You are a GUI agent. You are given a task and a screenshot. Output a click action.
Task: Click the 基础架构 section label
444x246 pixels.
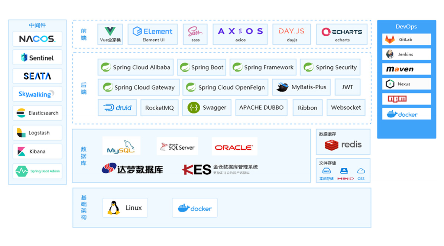point(84,207)
